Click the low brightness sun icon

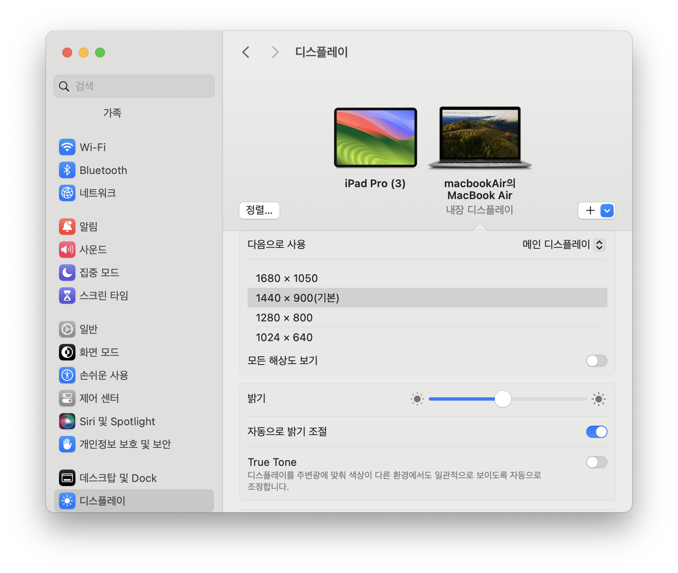point(417,399)
